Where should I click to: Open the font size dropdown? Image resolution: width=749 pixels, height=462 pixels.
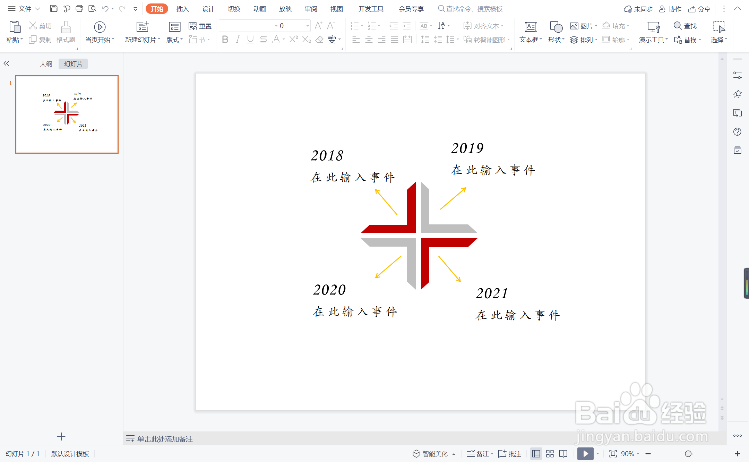click(x=308, y=26)
